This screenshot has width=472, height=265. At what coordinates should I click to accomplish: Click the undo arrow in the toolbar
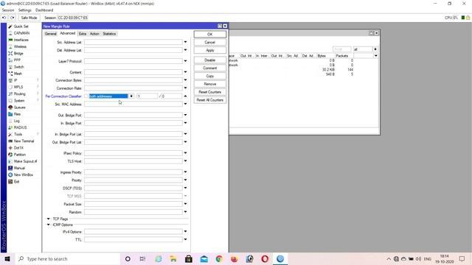(4, 18)
